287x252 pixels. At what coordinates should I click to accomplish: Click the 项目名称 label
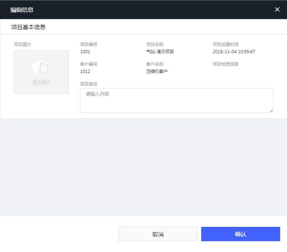tap(154, 44)
